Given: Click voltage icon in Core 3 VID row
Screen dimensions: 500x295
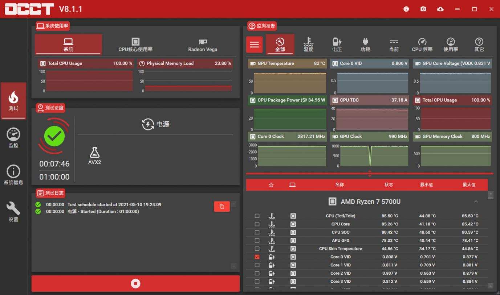Looking at the screenshot, I should pos(272,282).
